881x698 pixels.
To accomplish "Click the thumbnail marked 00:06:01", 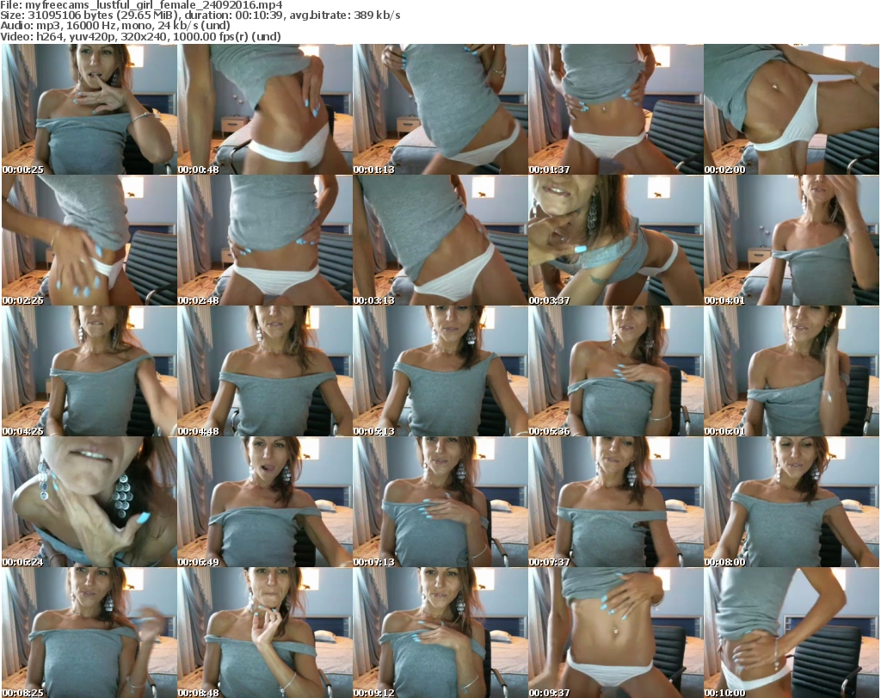I will coord(792,371).
